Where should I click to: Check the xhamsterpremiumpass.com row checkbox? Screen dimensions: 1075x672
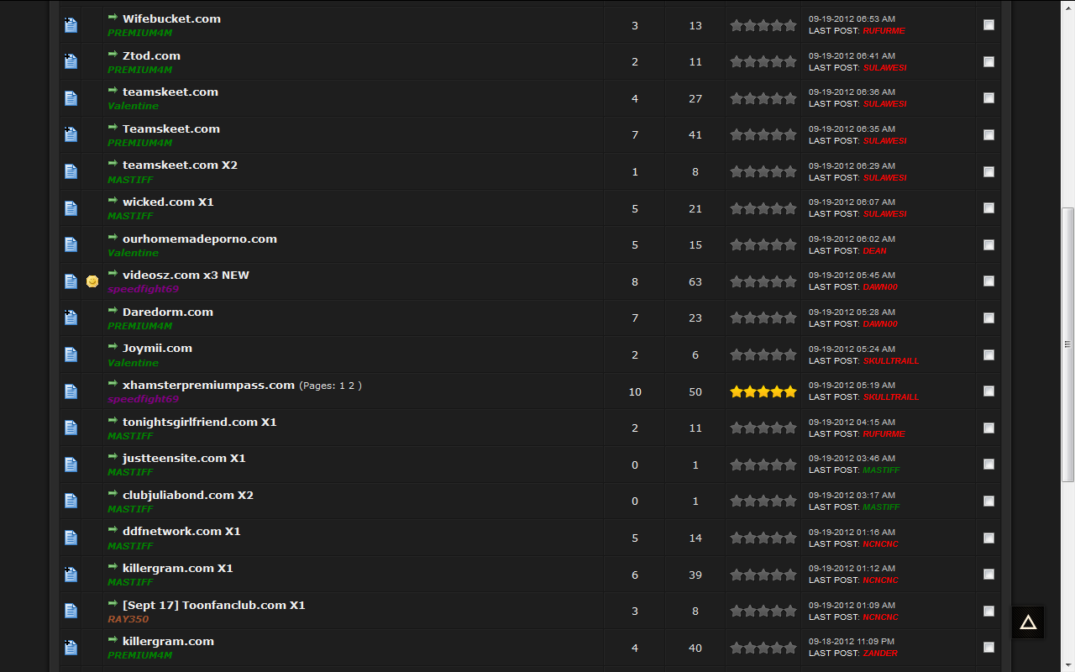(x=988, y=391)
